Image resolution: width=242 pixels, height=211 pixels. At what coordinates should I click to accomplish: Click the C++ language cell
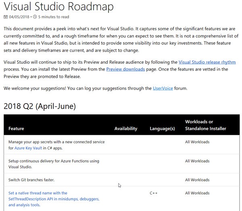[x=154, y=193]
